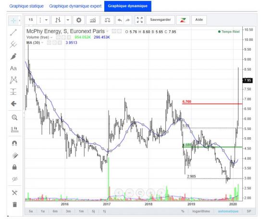
Task: Delete drawings with the trash icon
Action: pyautogui.click(x=14, y=204)
